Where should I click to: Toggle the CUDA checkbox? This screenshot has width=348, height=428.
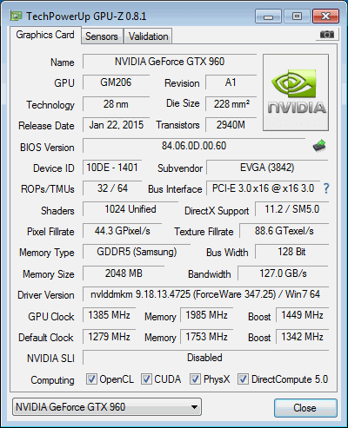pos(146,379)
